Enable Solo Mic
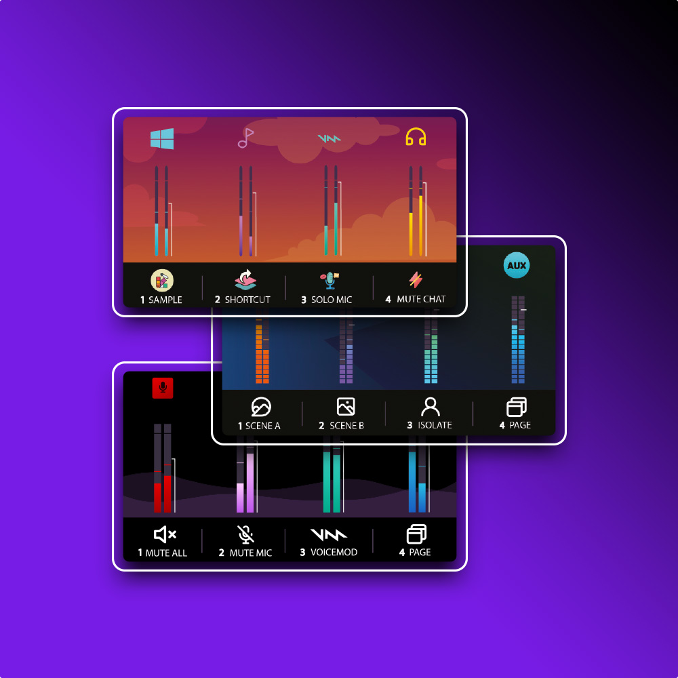This screenshot has width=678, height=678. pos(330,280)
